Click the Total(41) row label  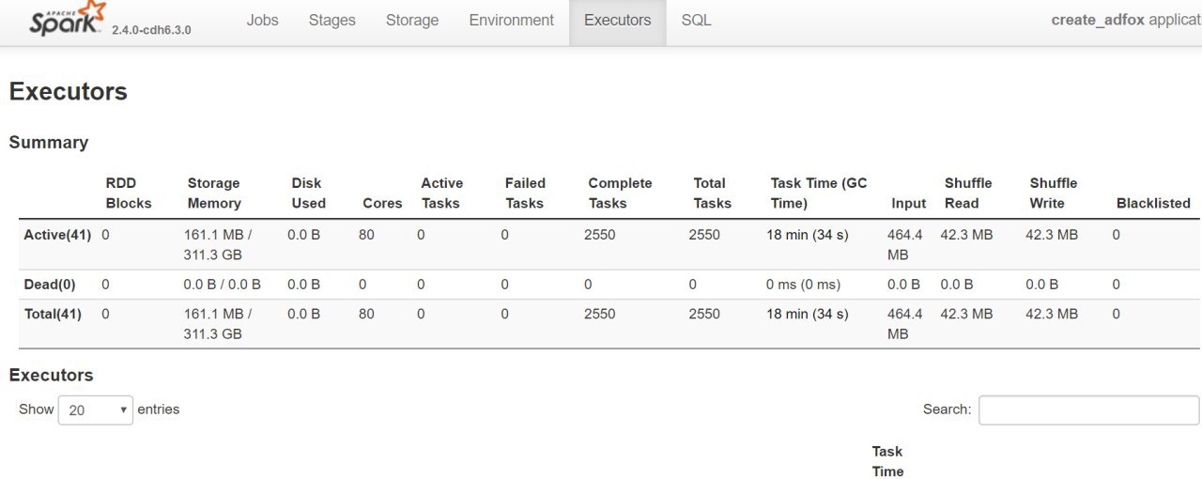pos(53,314)
